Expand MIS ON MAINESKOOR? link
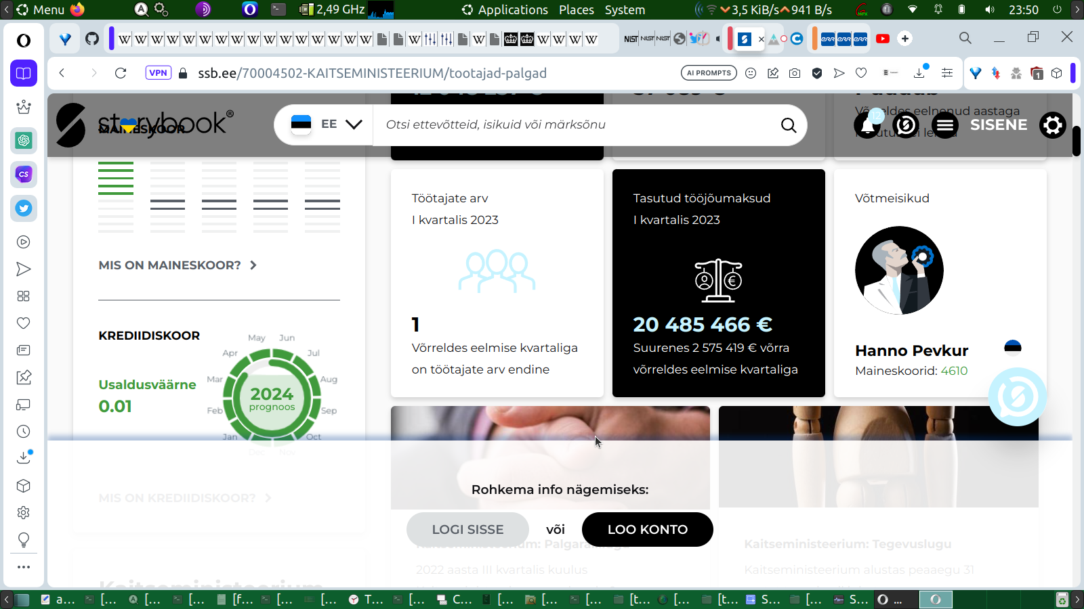The image size is (1084, 609). [178, 265]
